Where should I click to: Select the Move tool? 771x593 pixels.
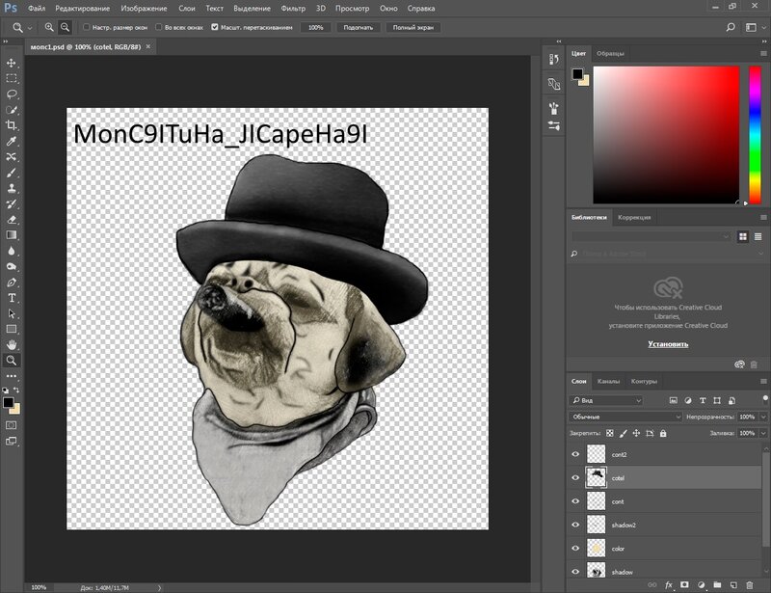click(12, 63)
